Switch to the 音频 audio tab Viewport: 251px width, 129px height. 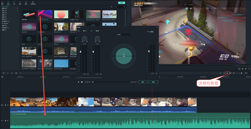(8, 3)
